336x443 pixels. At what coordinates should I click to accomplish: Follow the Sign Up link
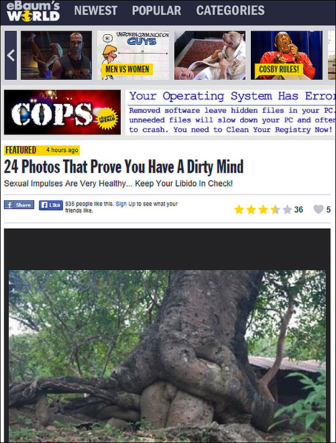(x=126, y=203)
